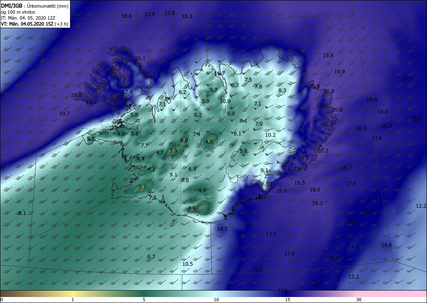This screenshot has width=427, height=303.
Task: Click the map value '10.2'
Action: 270,135
